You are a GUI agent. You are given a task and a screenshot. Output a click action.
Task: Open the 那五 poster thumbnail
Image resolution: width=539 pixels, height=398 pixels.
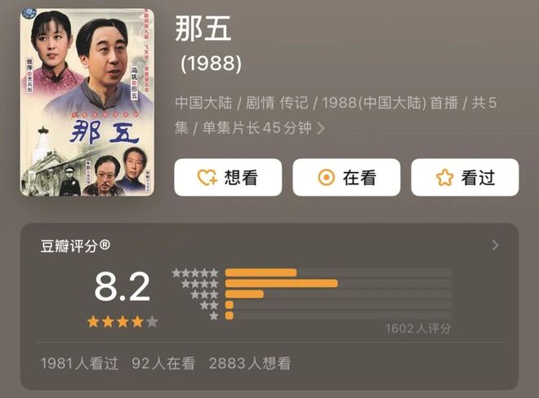pos(87,102)
